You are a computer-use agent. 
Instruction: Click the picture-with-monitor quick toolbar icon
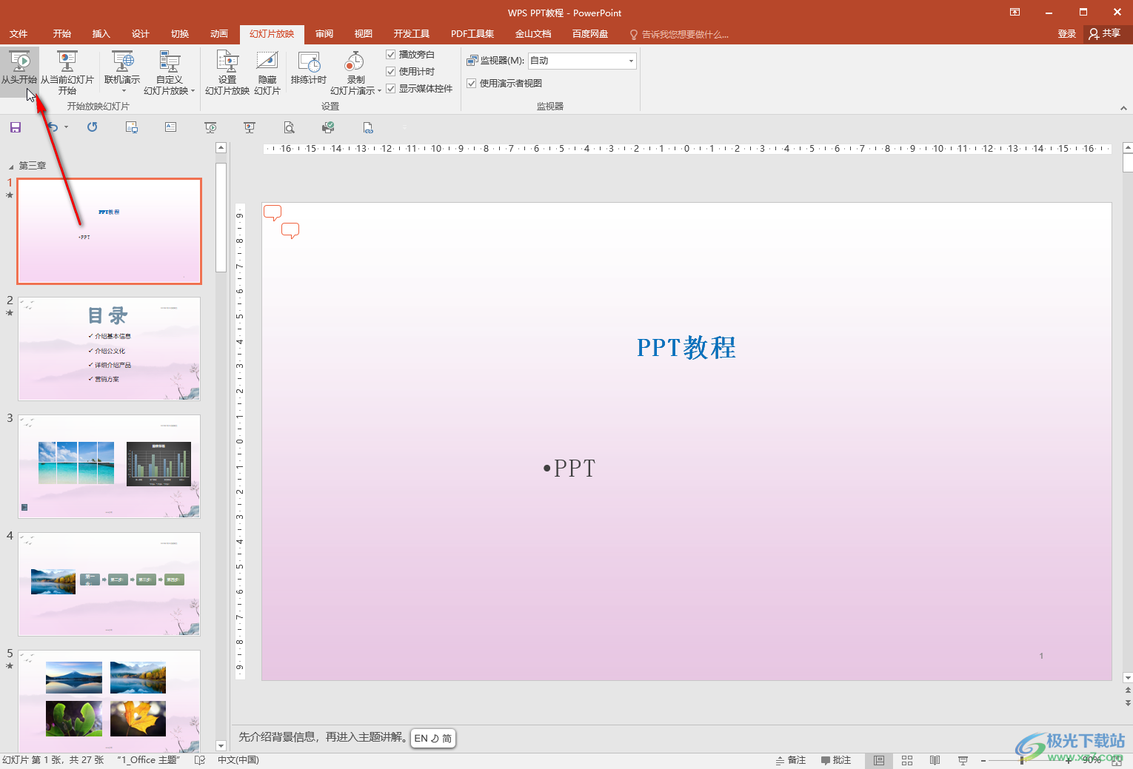coord(132,127)
